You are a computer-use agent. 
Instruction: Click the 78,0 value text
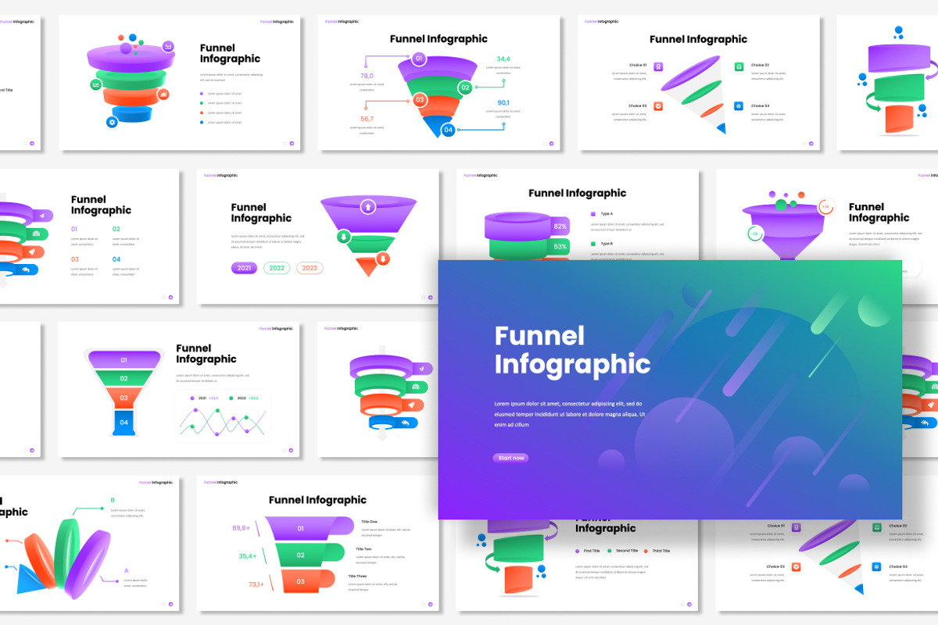click(367, 76)
